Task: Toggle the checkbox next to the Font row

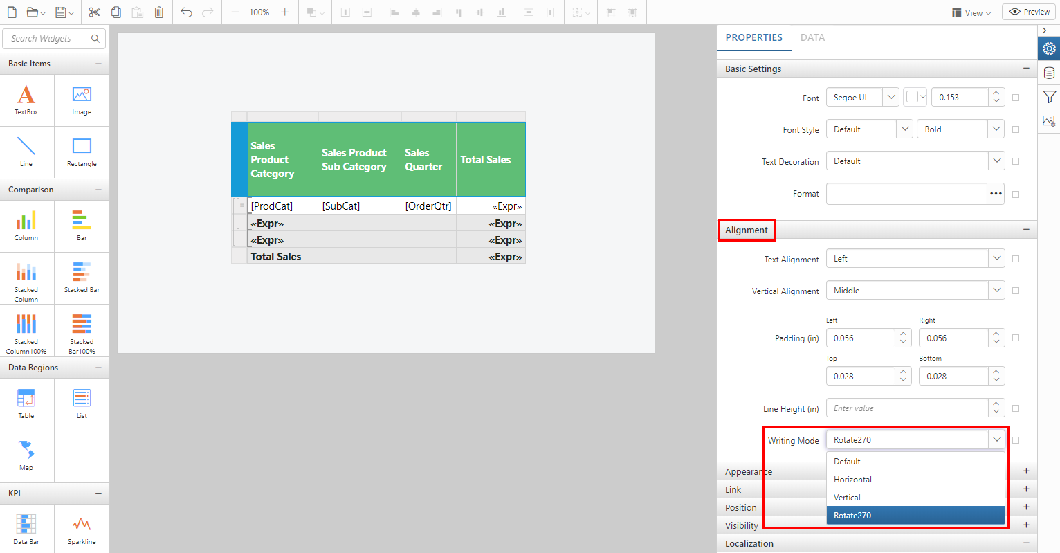Action: (1016, 98)
